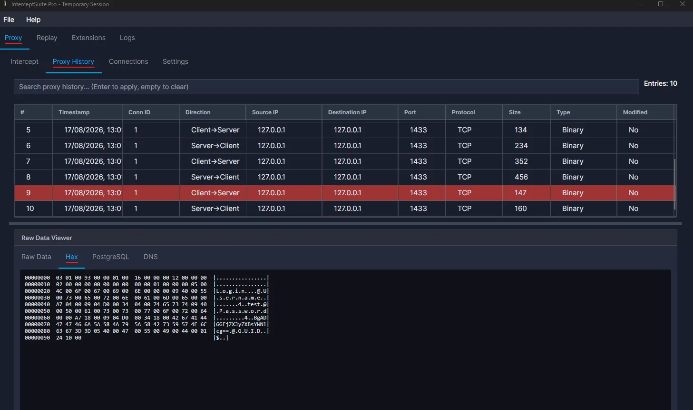Sort by the Destination IP column header
This screenshot has height=410, width=693.
click(x=360, y=112)
